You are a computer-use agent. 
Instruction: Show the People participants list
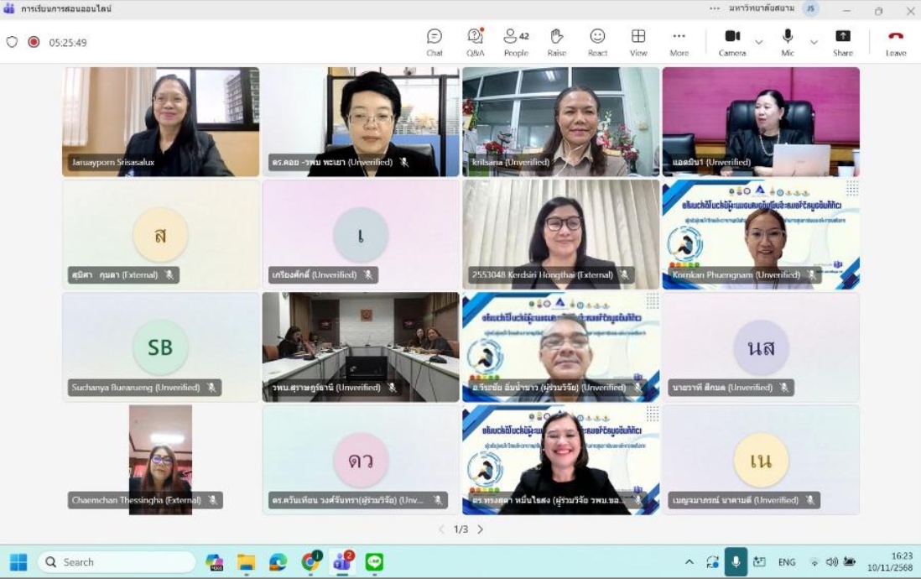(x=516, y=41)
